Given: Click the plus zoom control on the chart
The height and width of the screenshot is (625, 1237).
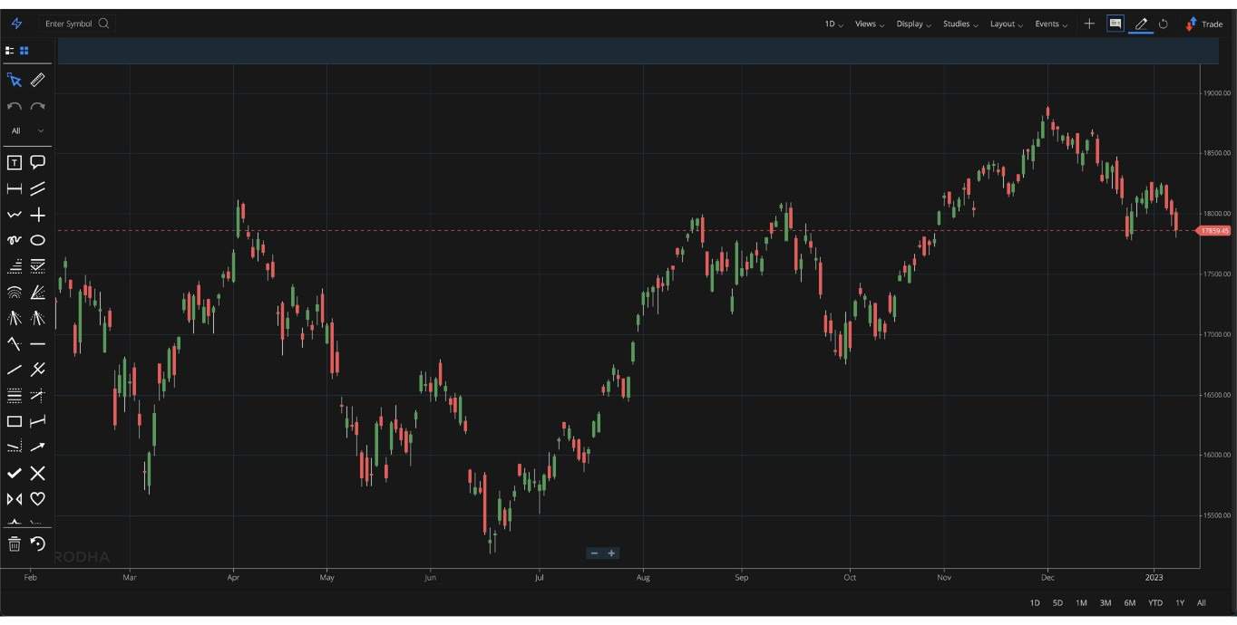Looking at the screenshot, I should coord(610,553).
